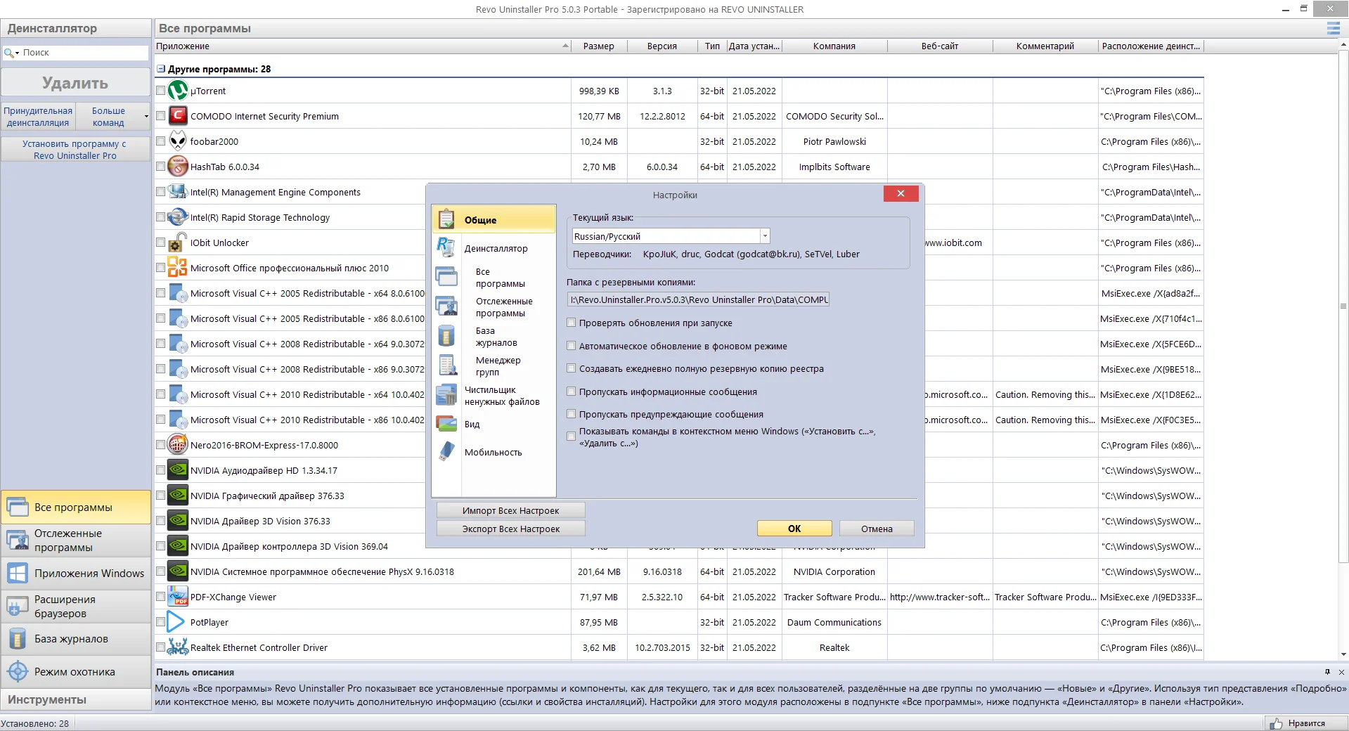Viewport: 1349px width, 731px height.
Task: Confirm settings with the OK button
Action: (x=794, y=529)
